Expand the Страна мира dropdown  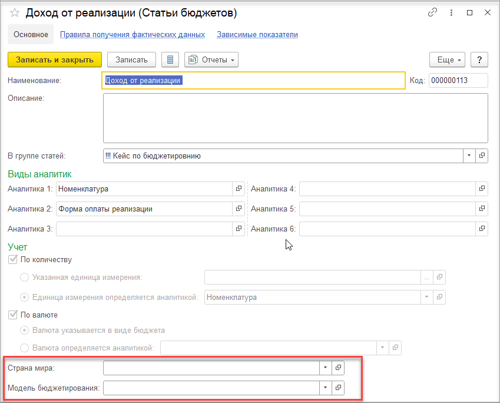click(325, 368)
